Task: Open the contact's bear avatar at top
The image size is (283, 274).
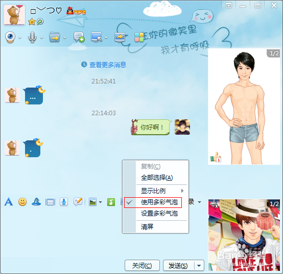Action: click(x=14, y=15)
